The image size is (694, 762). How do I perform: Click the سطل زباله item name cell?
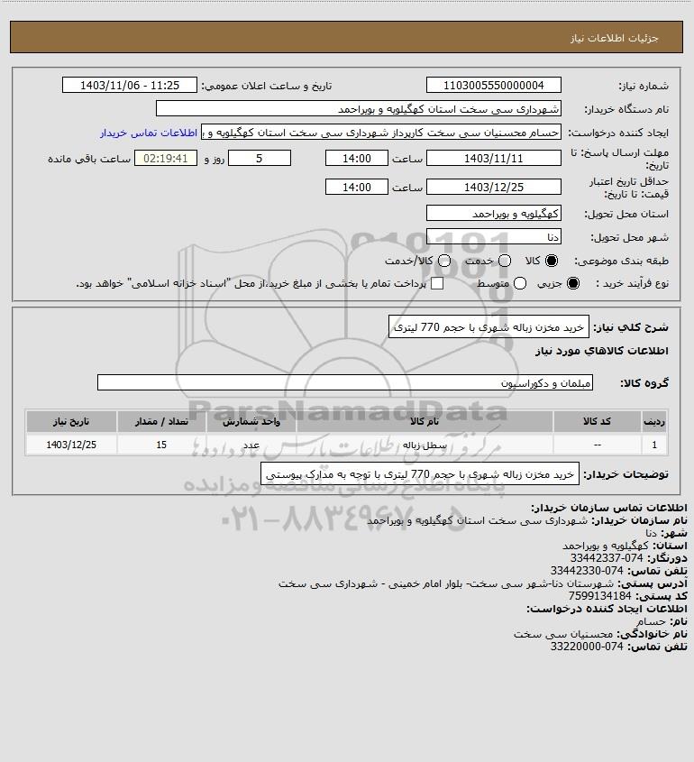click(x=425, y=445)
